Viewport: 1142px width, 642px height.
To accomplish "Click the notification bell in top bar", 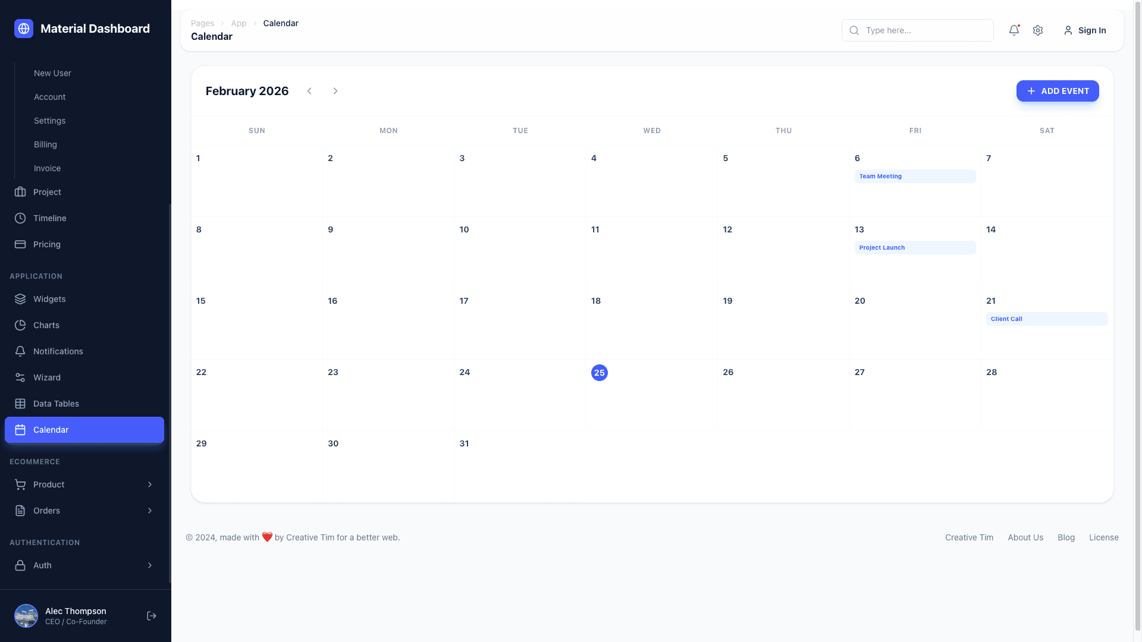I will [1014, 30].
